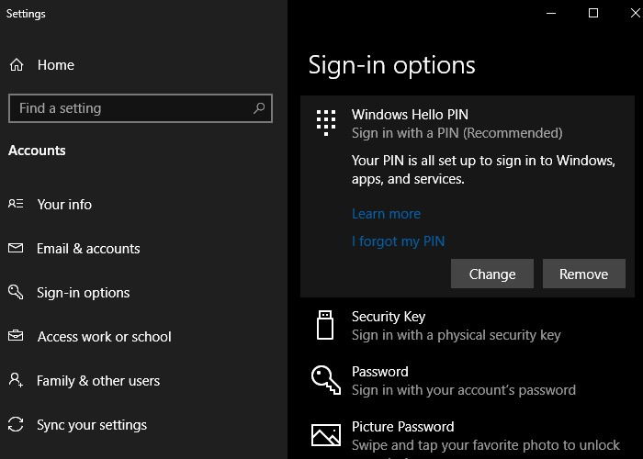Click the Change PIN button
643x459 pixels.
(x=492, y=274)
